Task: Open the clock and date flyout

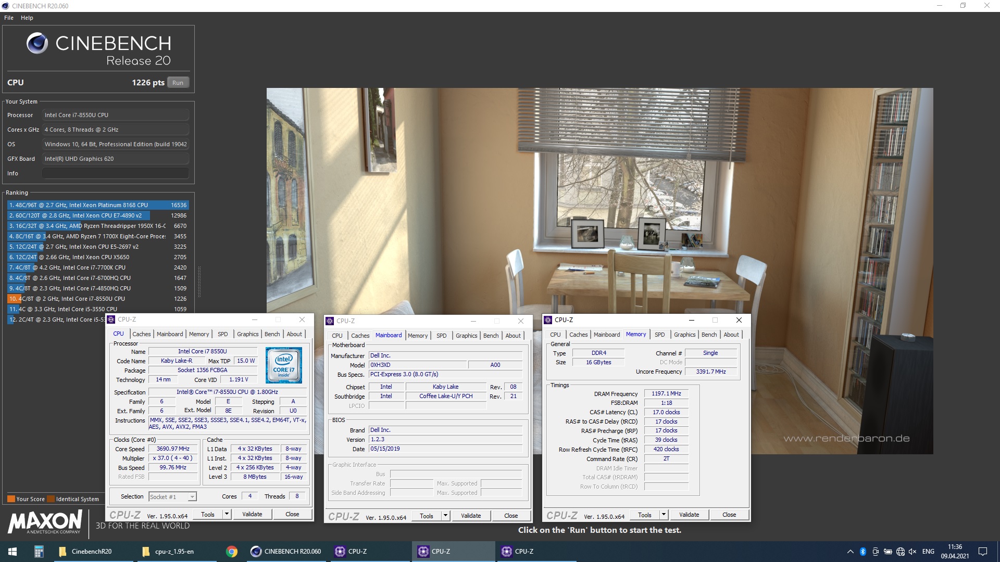Action: [955, 552]
